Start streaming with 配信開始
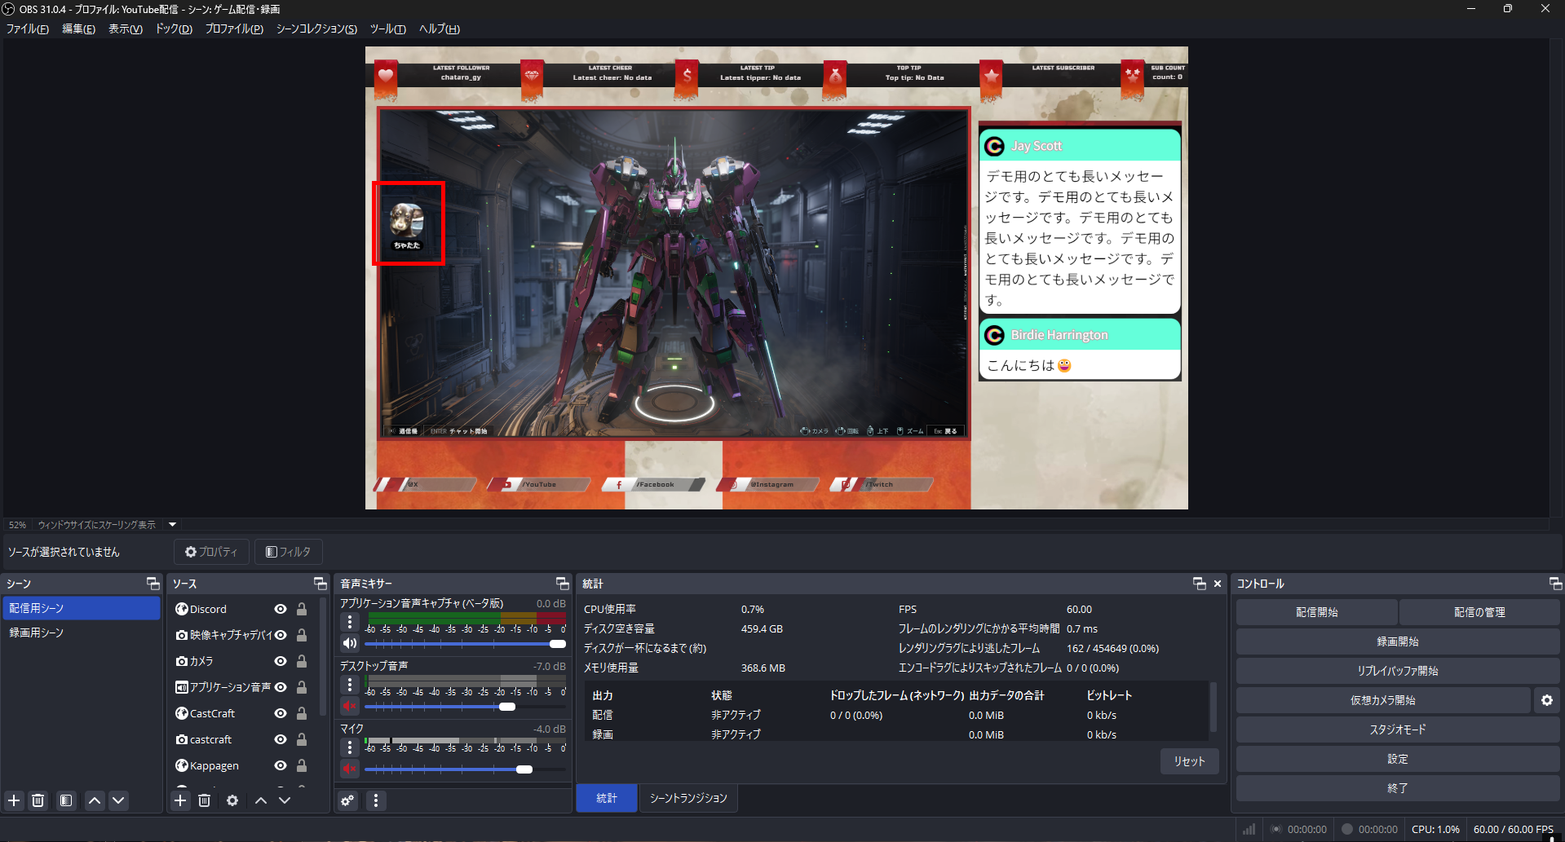 1316,612
